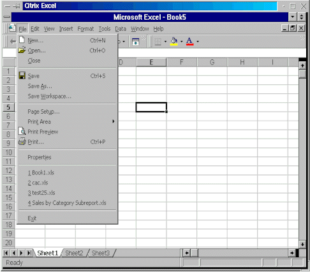Open the Borders dropdown arrow
The height and width of the screenshot is (272, 310).
[165, 42]
